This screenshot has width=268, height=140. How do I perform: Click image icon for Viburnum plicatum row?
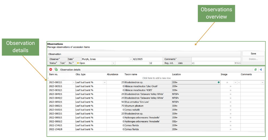230,106
